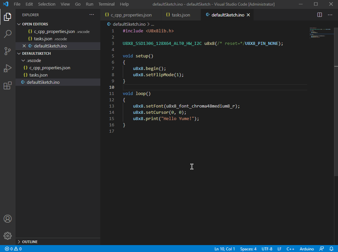Open Source Control view

[8, 51]
